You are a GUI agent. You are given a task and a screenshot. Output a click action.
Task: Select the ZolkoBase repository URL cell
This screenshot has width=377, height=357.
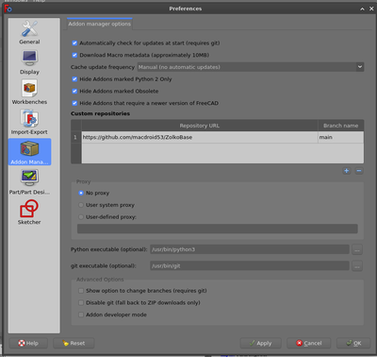click(x=200, y=138)
